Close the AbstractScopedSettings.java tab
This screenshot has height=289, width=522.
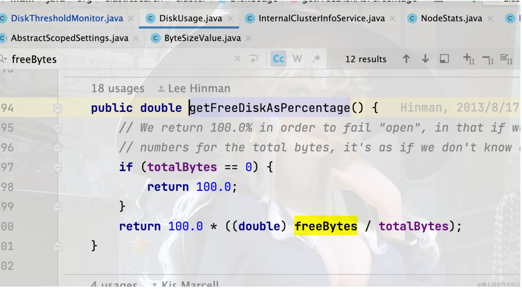point(136,38)
